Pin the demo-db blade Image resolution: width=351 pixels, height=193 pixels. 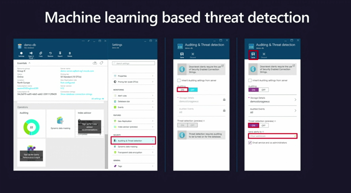point(89,41)
